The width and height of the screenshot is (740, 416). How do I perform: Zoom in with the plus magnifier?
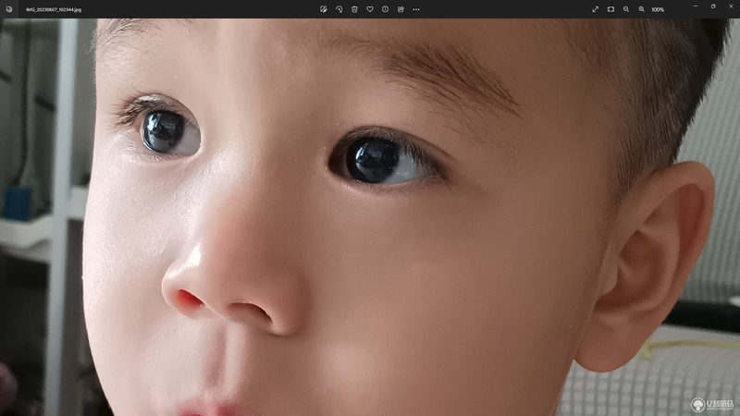pyautogui.click(x=642, y=9)
